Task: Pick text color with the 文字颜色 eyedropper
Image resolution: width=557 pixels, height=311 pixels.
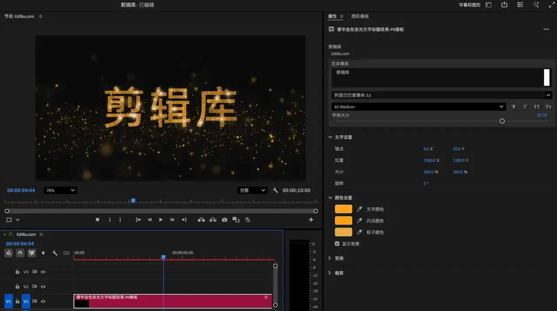Action: (x=359, y=209)
